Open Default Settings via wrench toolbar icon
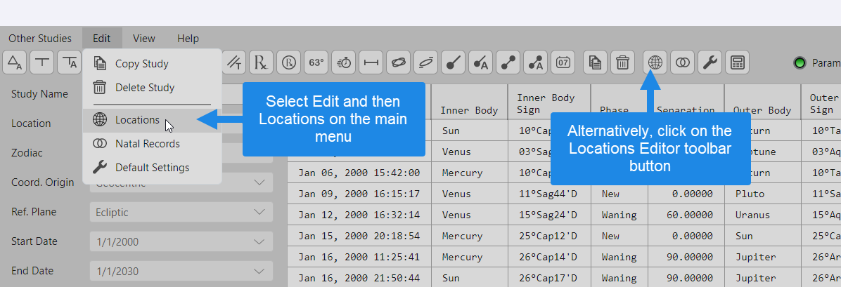841x287 pixels. tap(710, 62)
